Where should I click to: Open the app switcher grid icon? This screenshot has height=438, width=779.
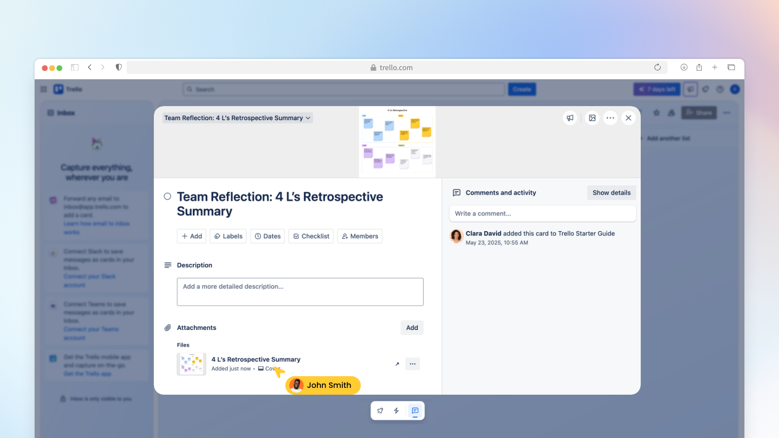tap(43, 89)
